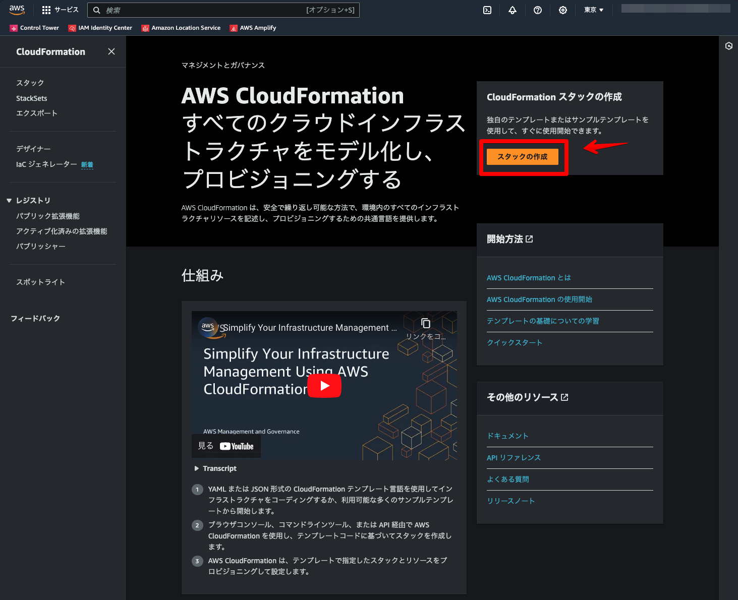Open クイックスタート link

click(x=515, y=343)
